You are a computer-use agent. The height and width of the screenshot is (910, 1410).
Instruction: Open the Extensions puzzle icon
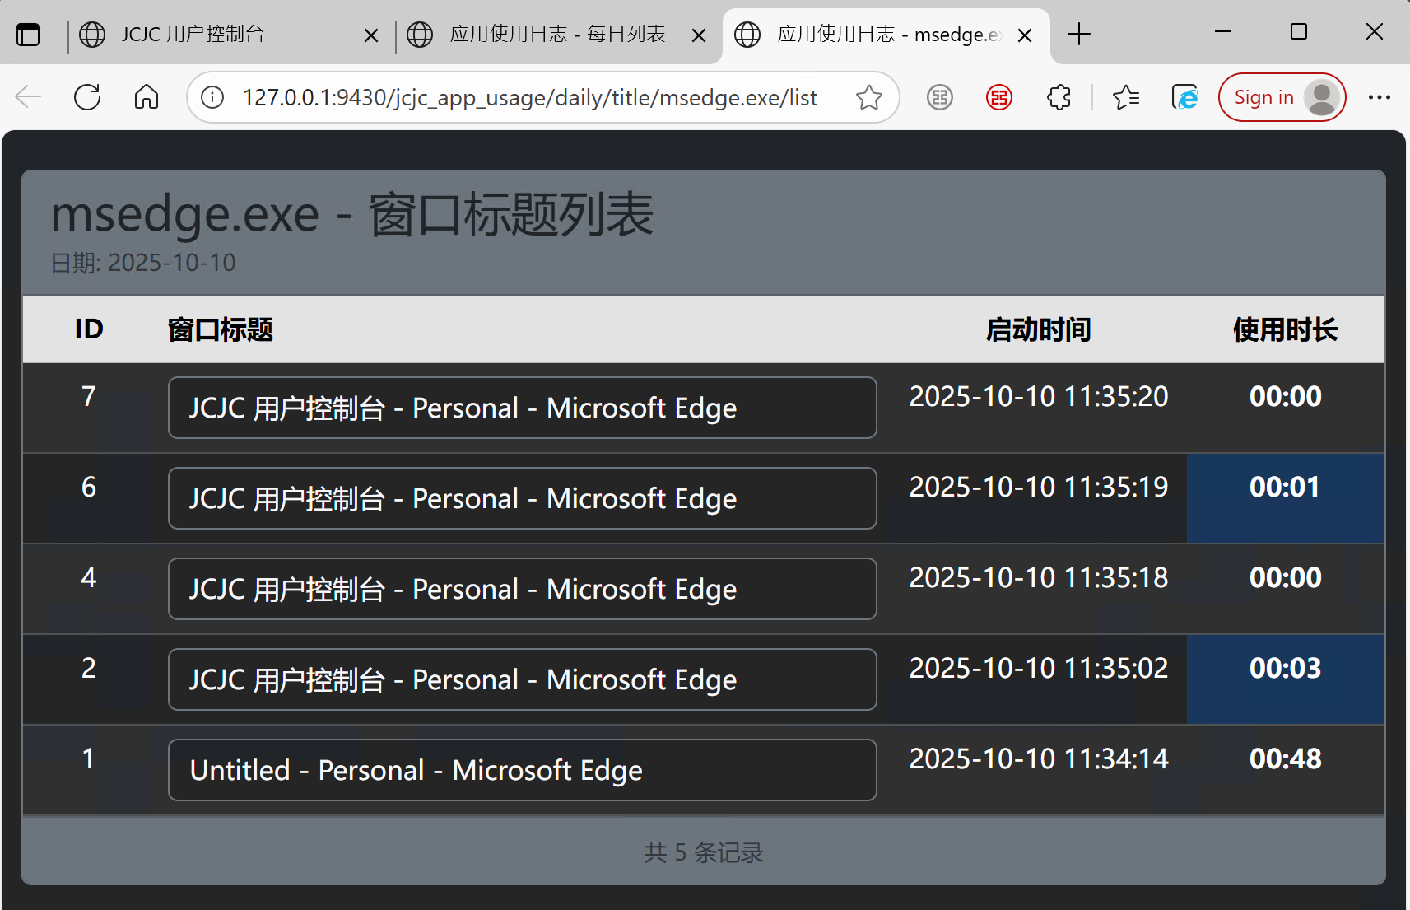[x=1059, y=98]
